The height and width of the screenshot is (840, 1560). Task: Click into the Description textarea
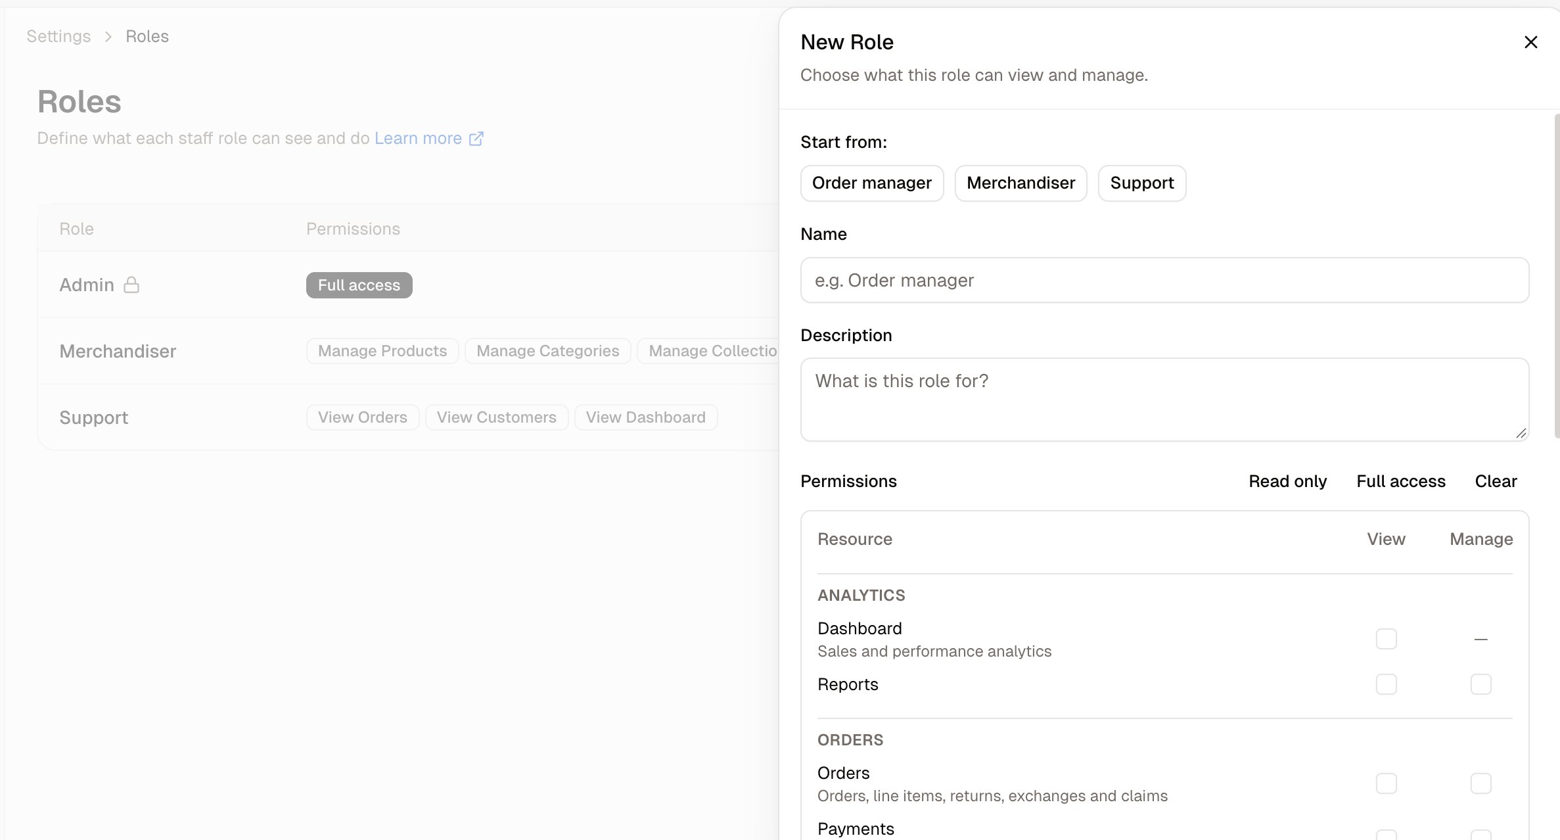pos(1164,400)
